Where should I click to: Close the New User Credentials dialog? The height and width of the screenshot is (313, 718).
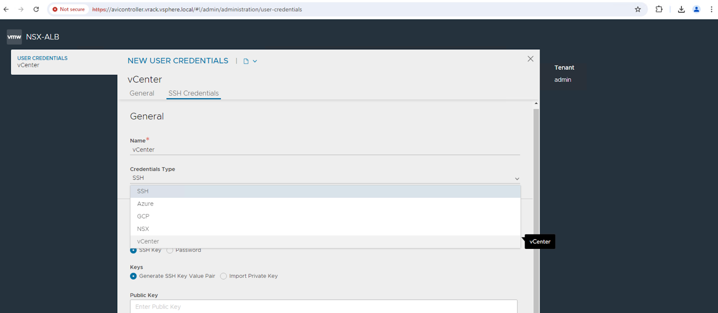click(x=530, y=59)
